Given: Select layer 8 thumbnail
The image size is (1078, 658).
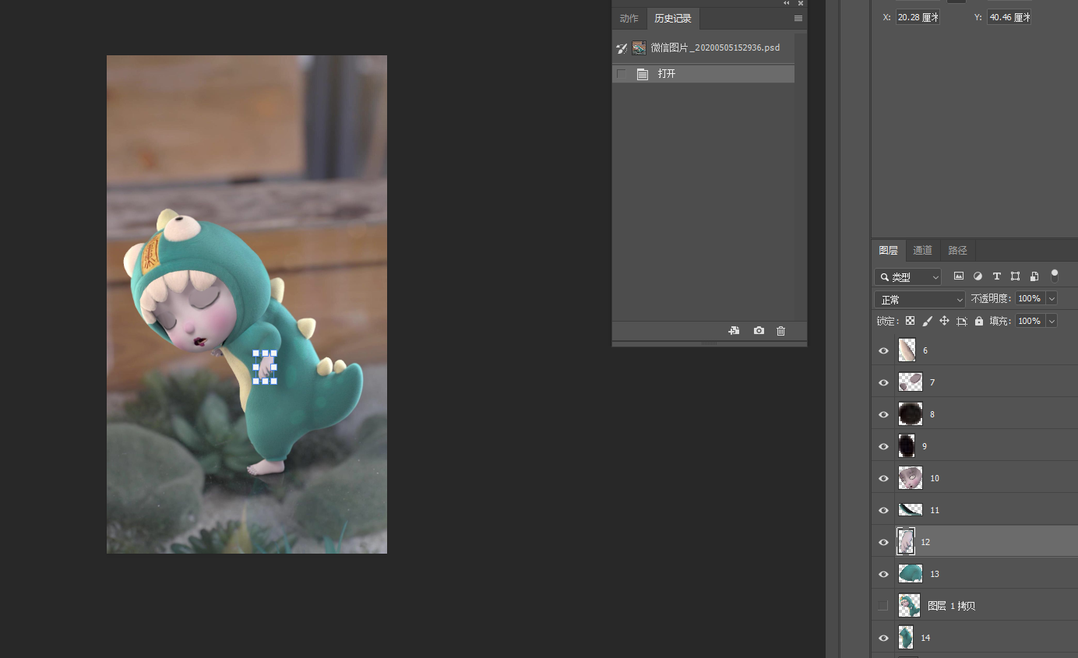Looking at the screenshot, I should coord(911,413).
